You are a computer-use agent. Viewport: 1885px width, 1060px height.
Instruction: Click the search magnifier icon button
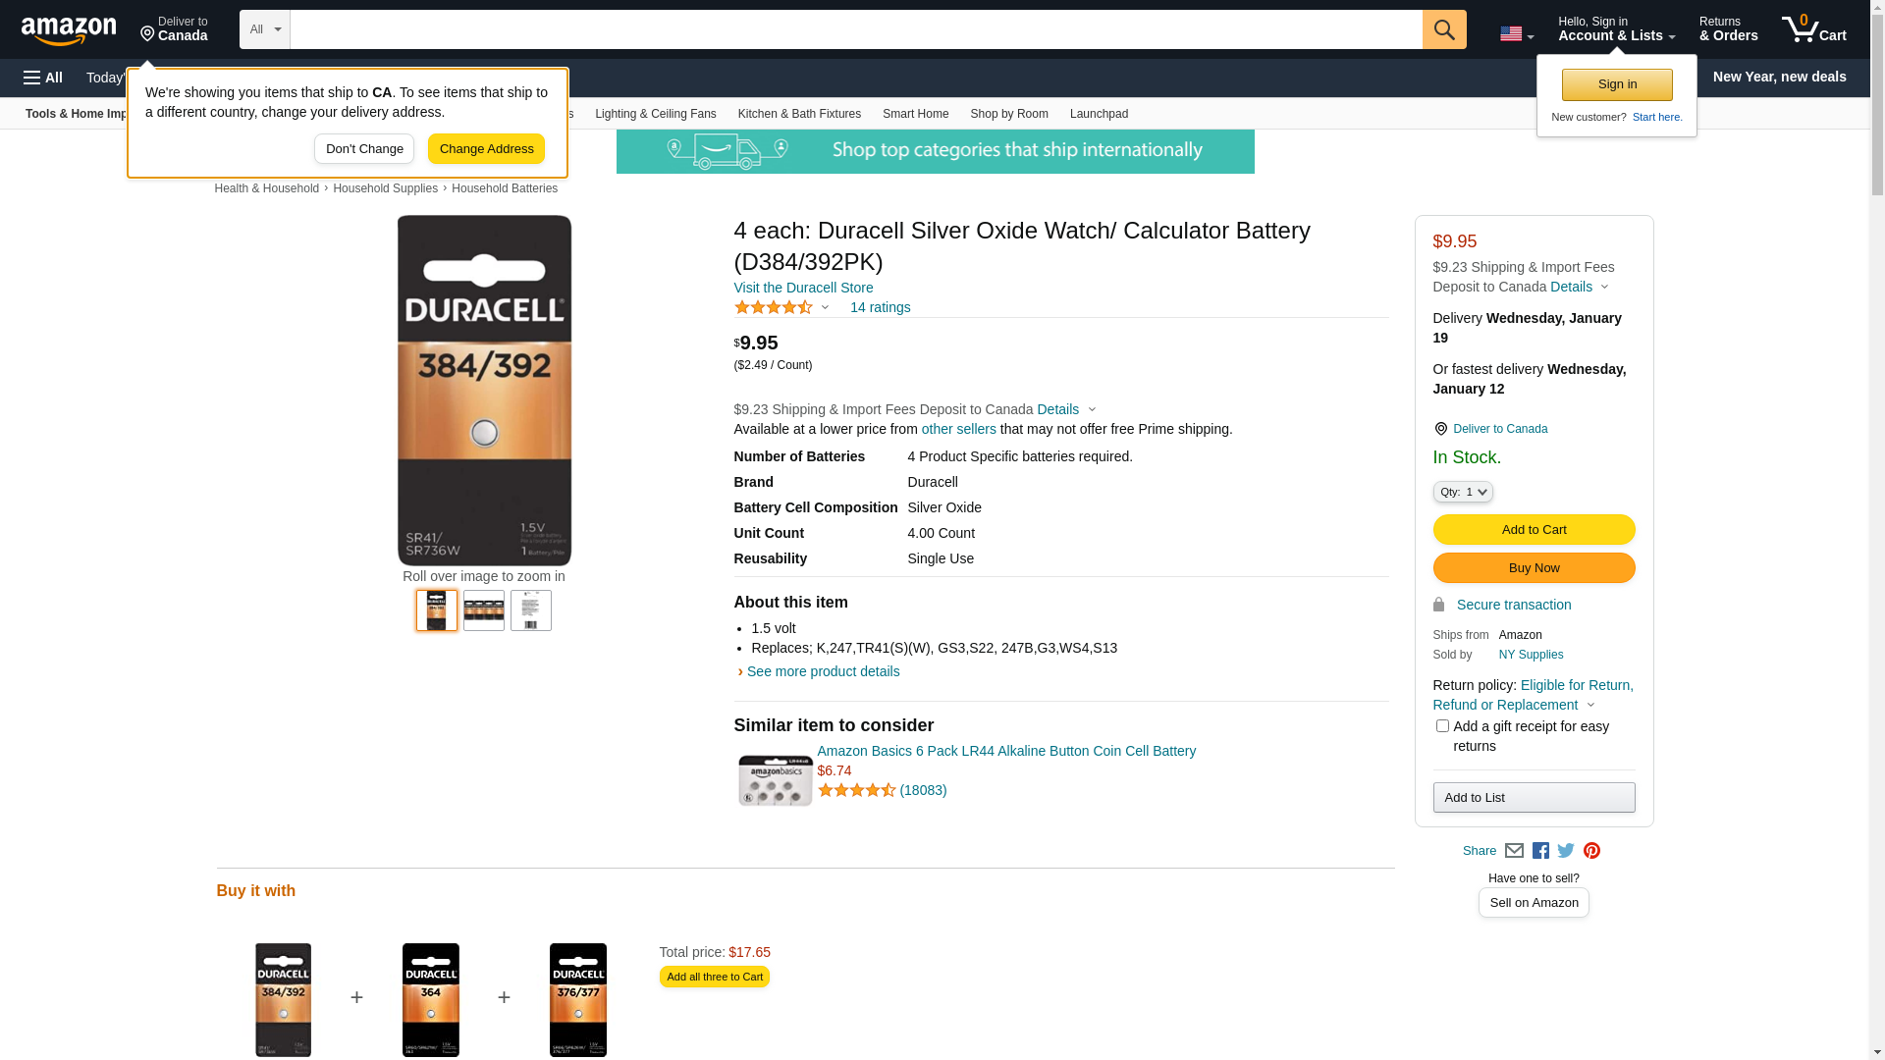coord(1443,29)
